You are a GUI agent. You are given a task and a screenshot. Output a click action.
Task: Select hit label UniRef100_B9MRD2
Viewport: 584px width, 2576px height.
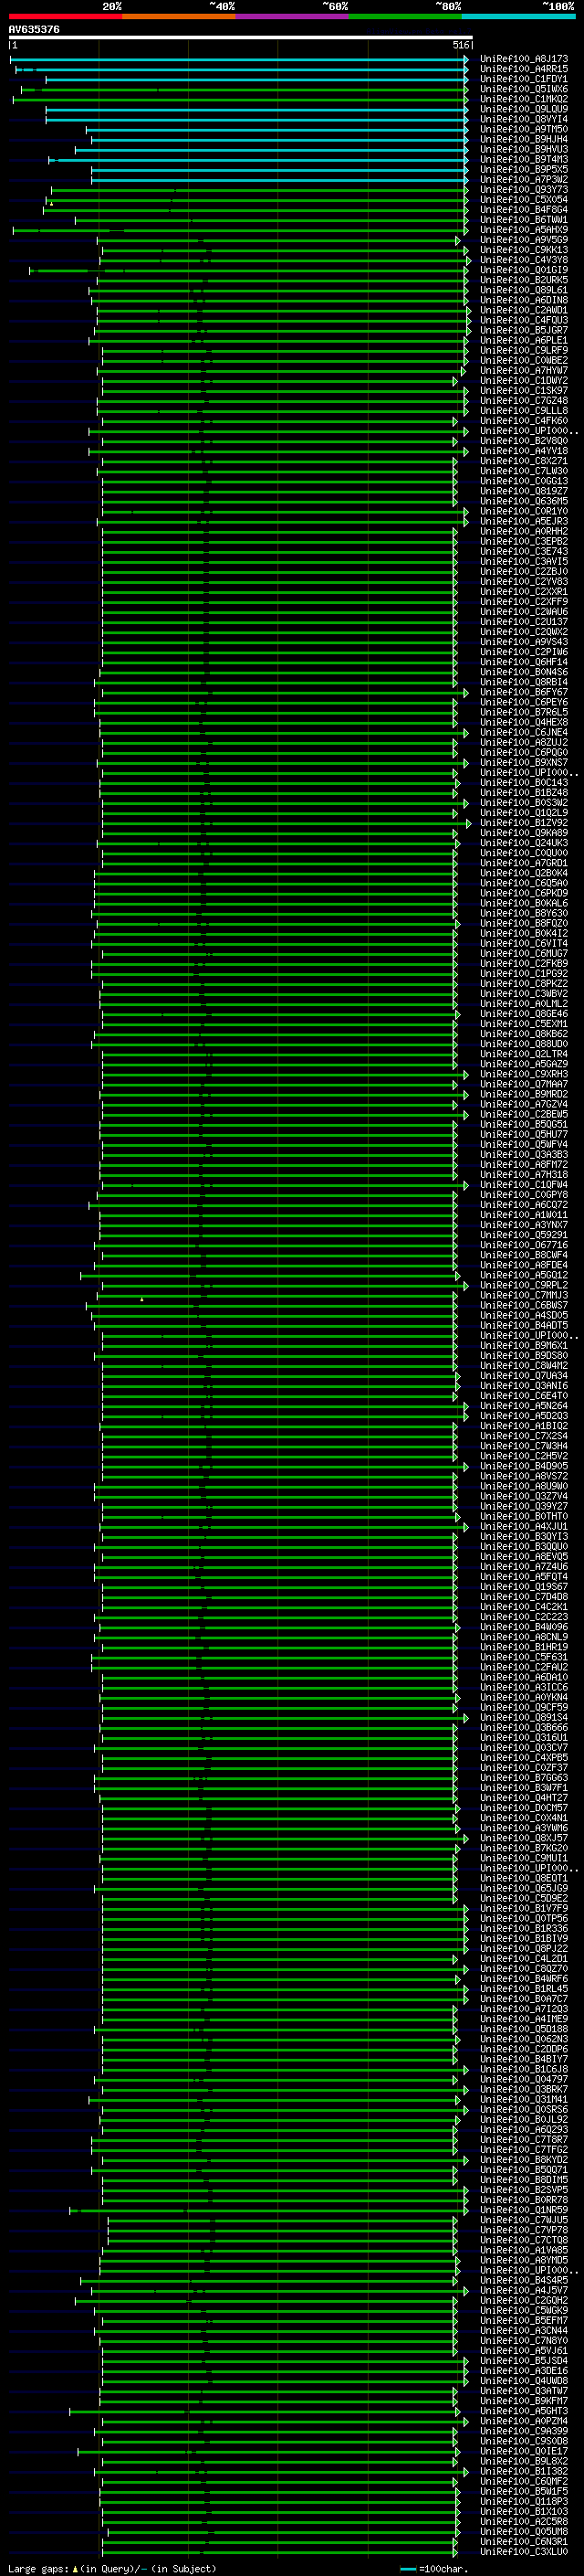click(x=524, y=1094)
